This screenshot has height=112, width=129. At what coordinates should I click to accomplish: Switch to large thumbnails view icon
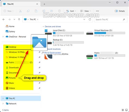(x=126, y=110)
